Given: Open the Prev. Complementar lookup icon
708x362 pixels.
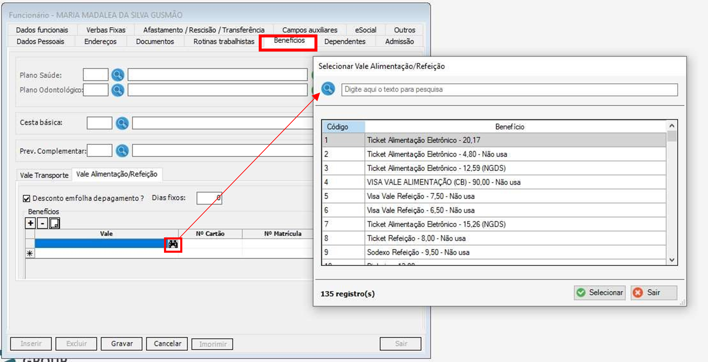Looking at the screenshot, I should click(122, 151).
